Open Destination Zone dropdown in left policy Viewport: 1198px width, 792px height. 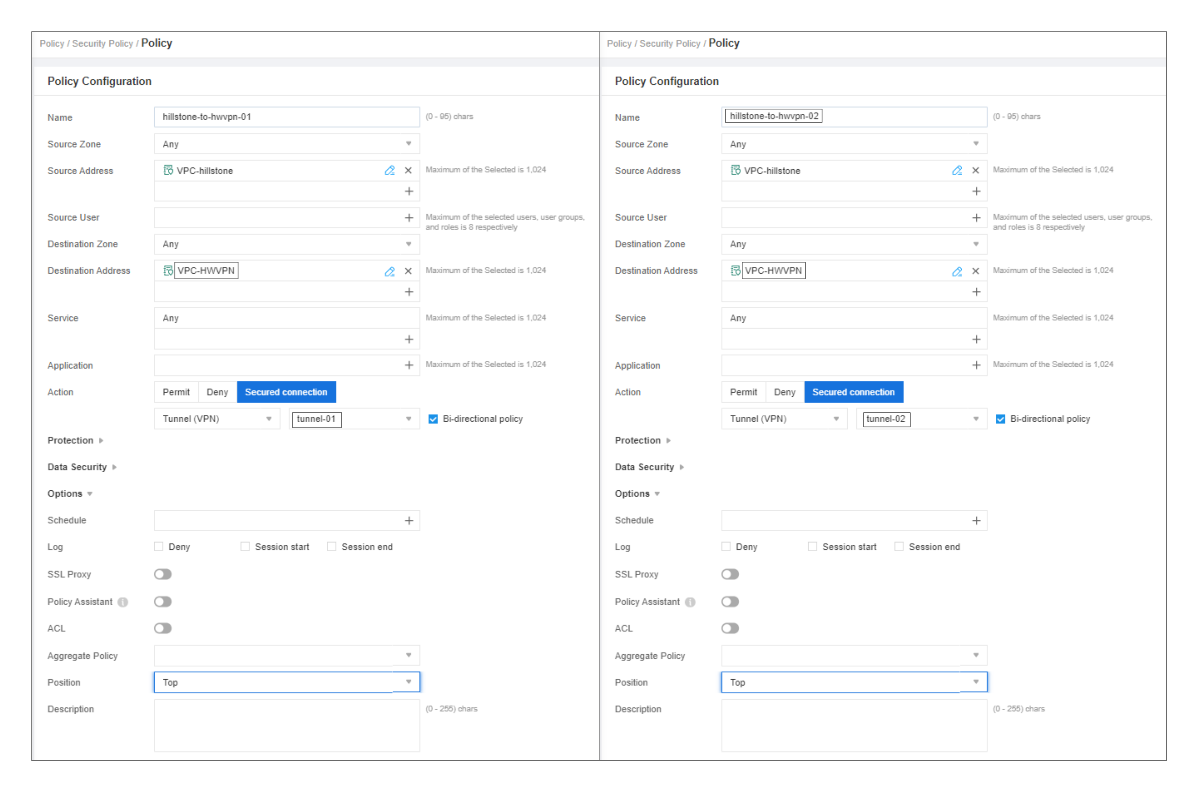(x=287, y=244)
